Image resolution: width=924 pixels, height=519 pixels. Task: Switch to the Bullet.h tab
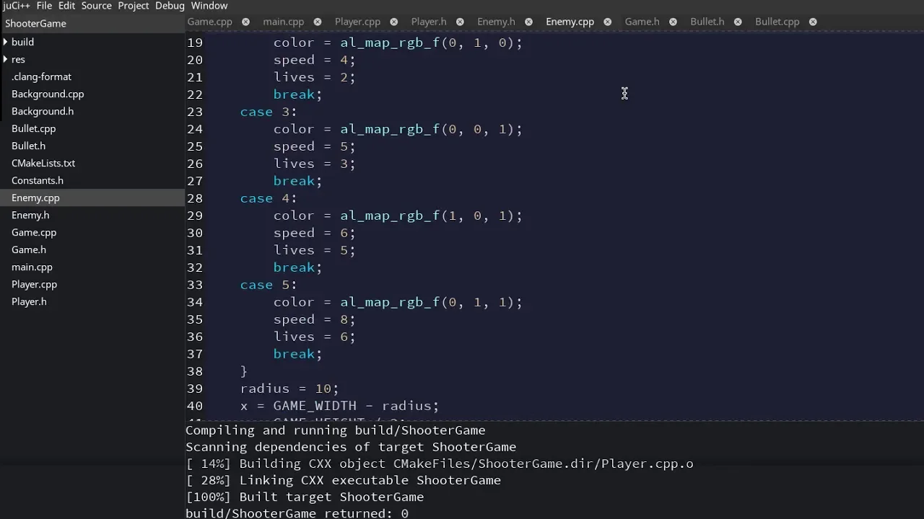pos(707,22)
